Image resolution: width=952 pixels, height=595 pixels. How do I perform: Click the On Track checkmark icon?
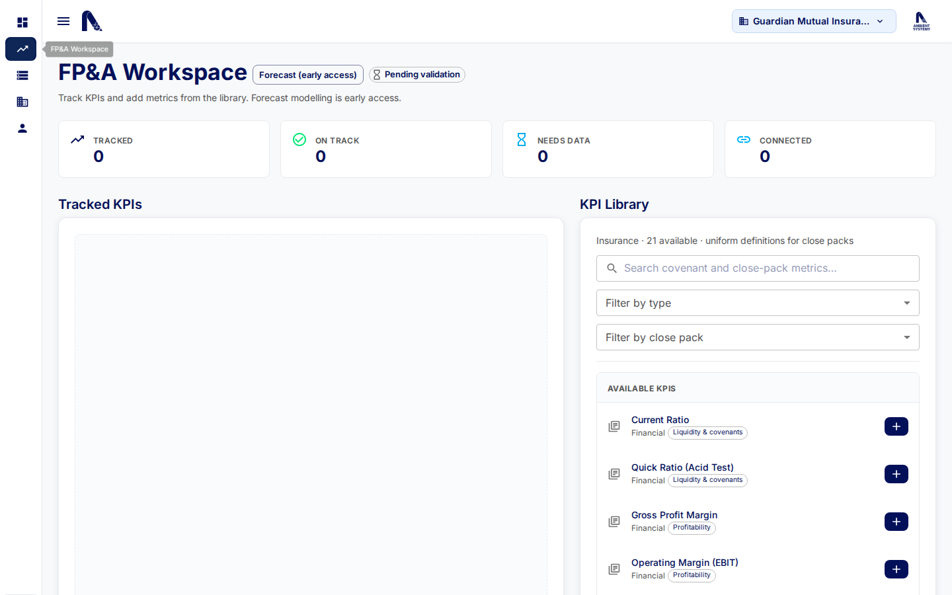point(299,139)
